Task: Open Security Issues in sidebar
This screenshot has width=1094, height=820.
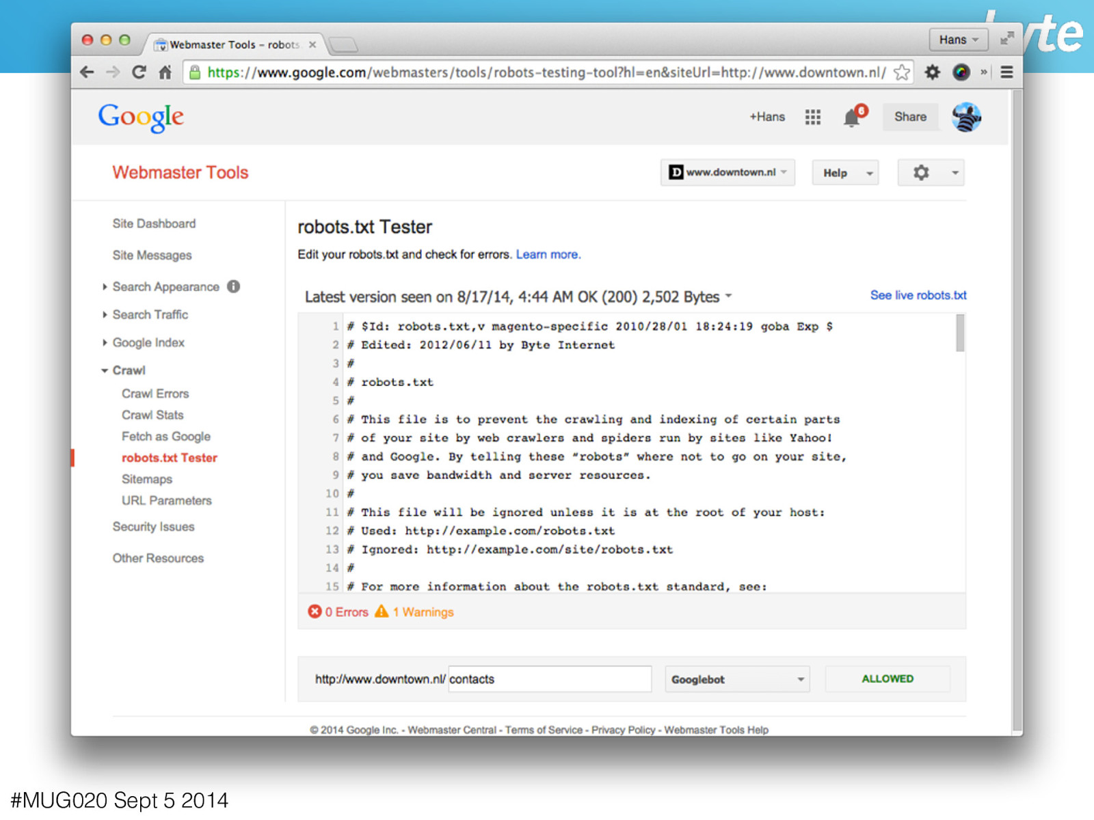Action: click(153, 526)
